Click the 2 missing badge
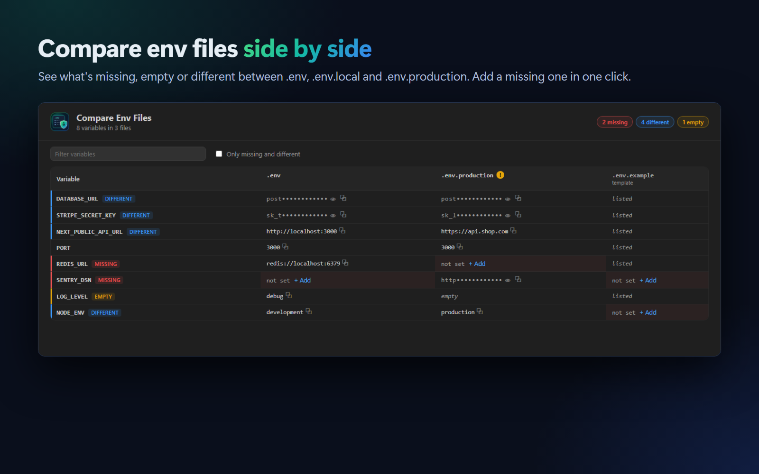The height and width of the screenshot is (474, 759). point(615,122)
